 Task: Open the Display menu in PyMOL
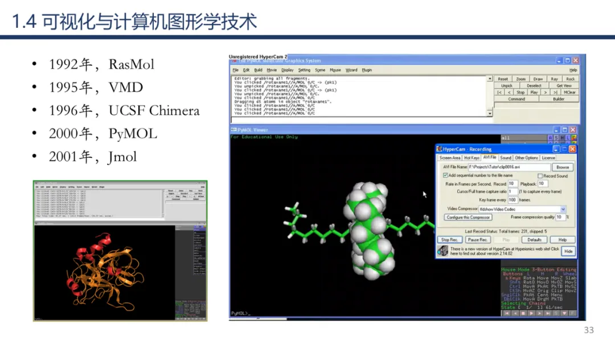click(287, 70)
